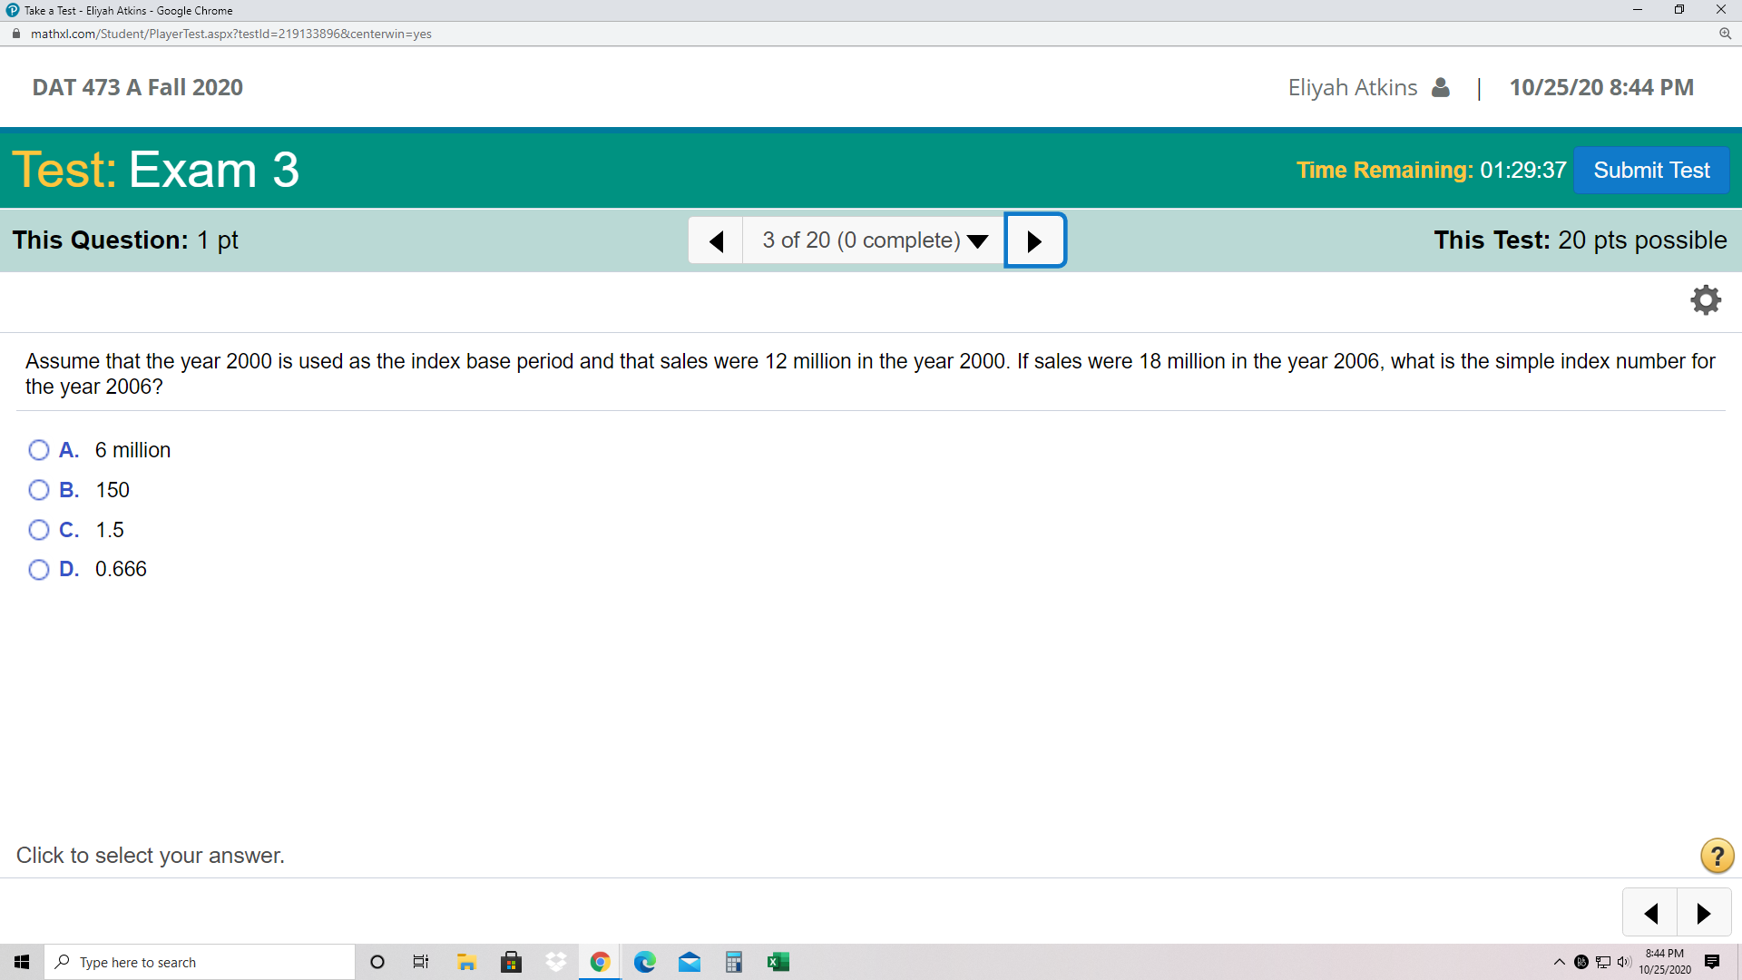Open the settings gear icon
The image size is (1742, 980).
(x=1706, y=300)
